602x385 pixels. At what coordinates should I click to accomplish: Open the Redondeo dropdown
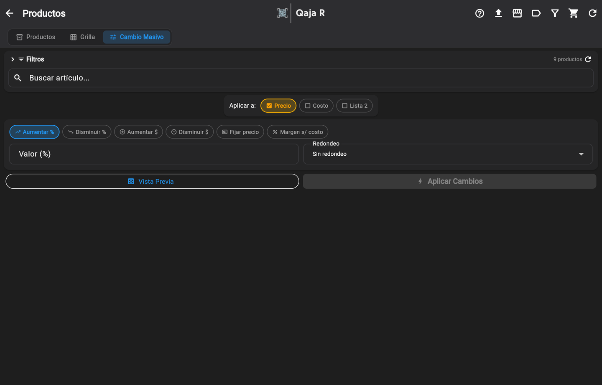pyautogui.click(x=448, y=154)
